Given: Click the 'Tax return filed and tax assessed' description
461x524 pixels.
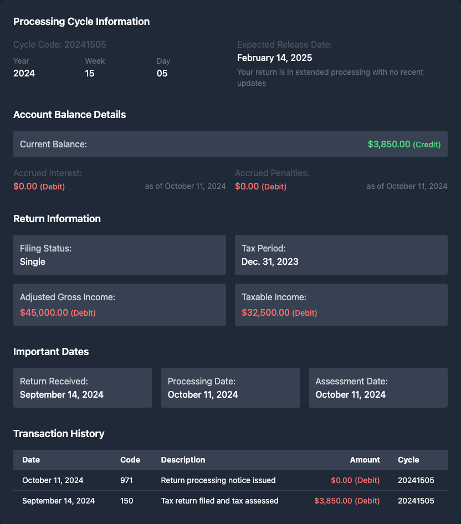Looking at the screenshot, I should (x=219, y=501).
